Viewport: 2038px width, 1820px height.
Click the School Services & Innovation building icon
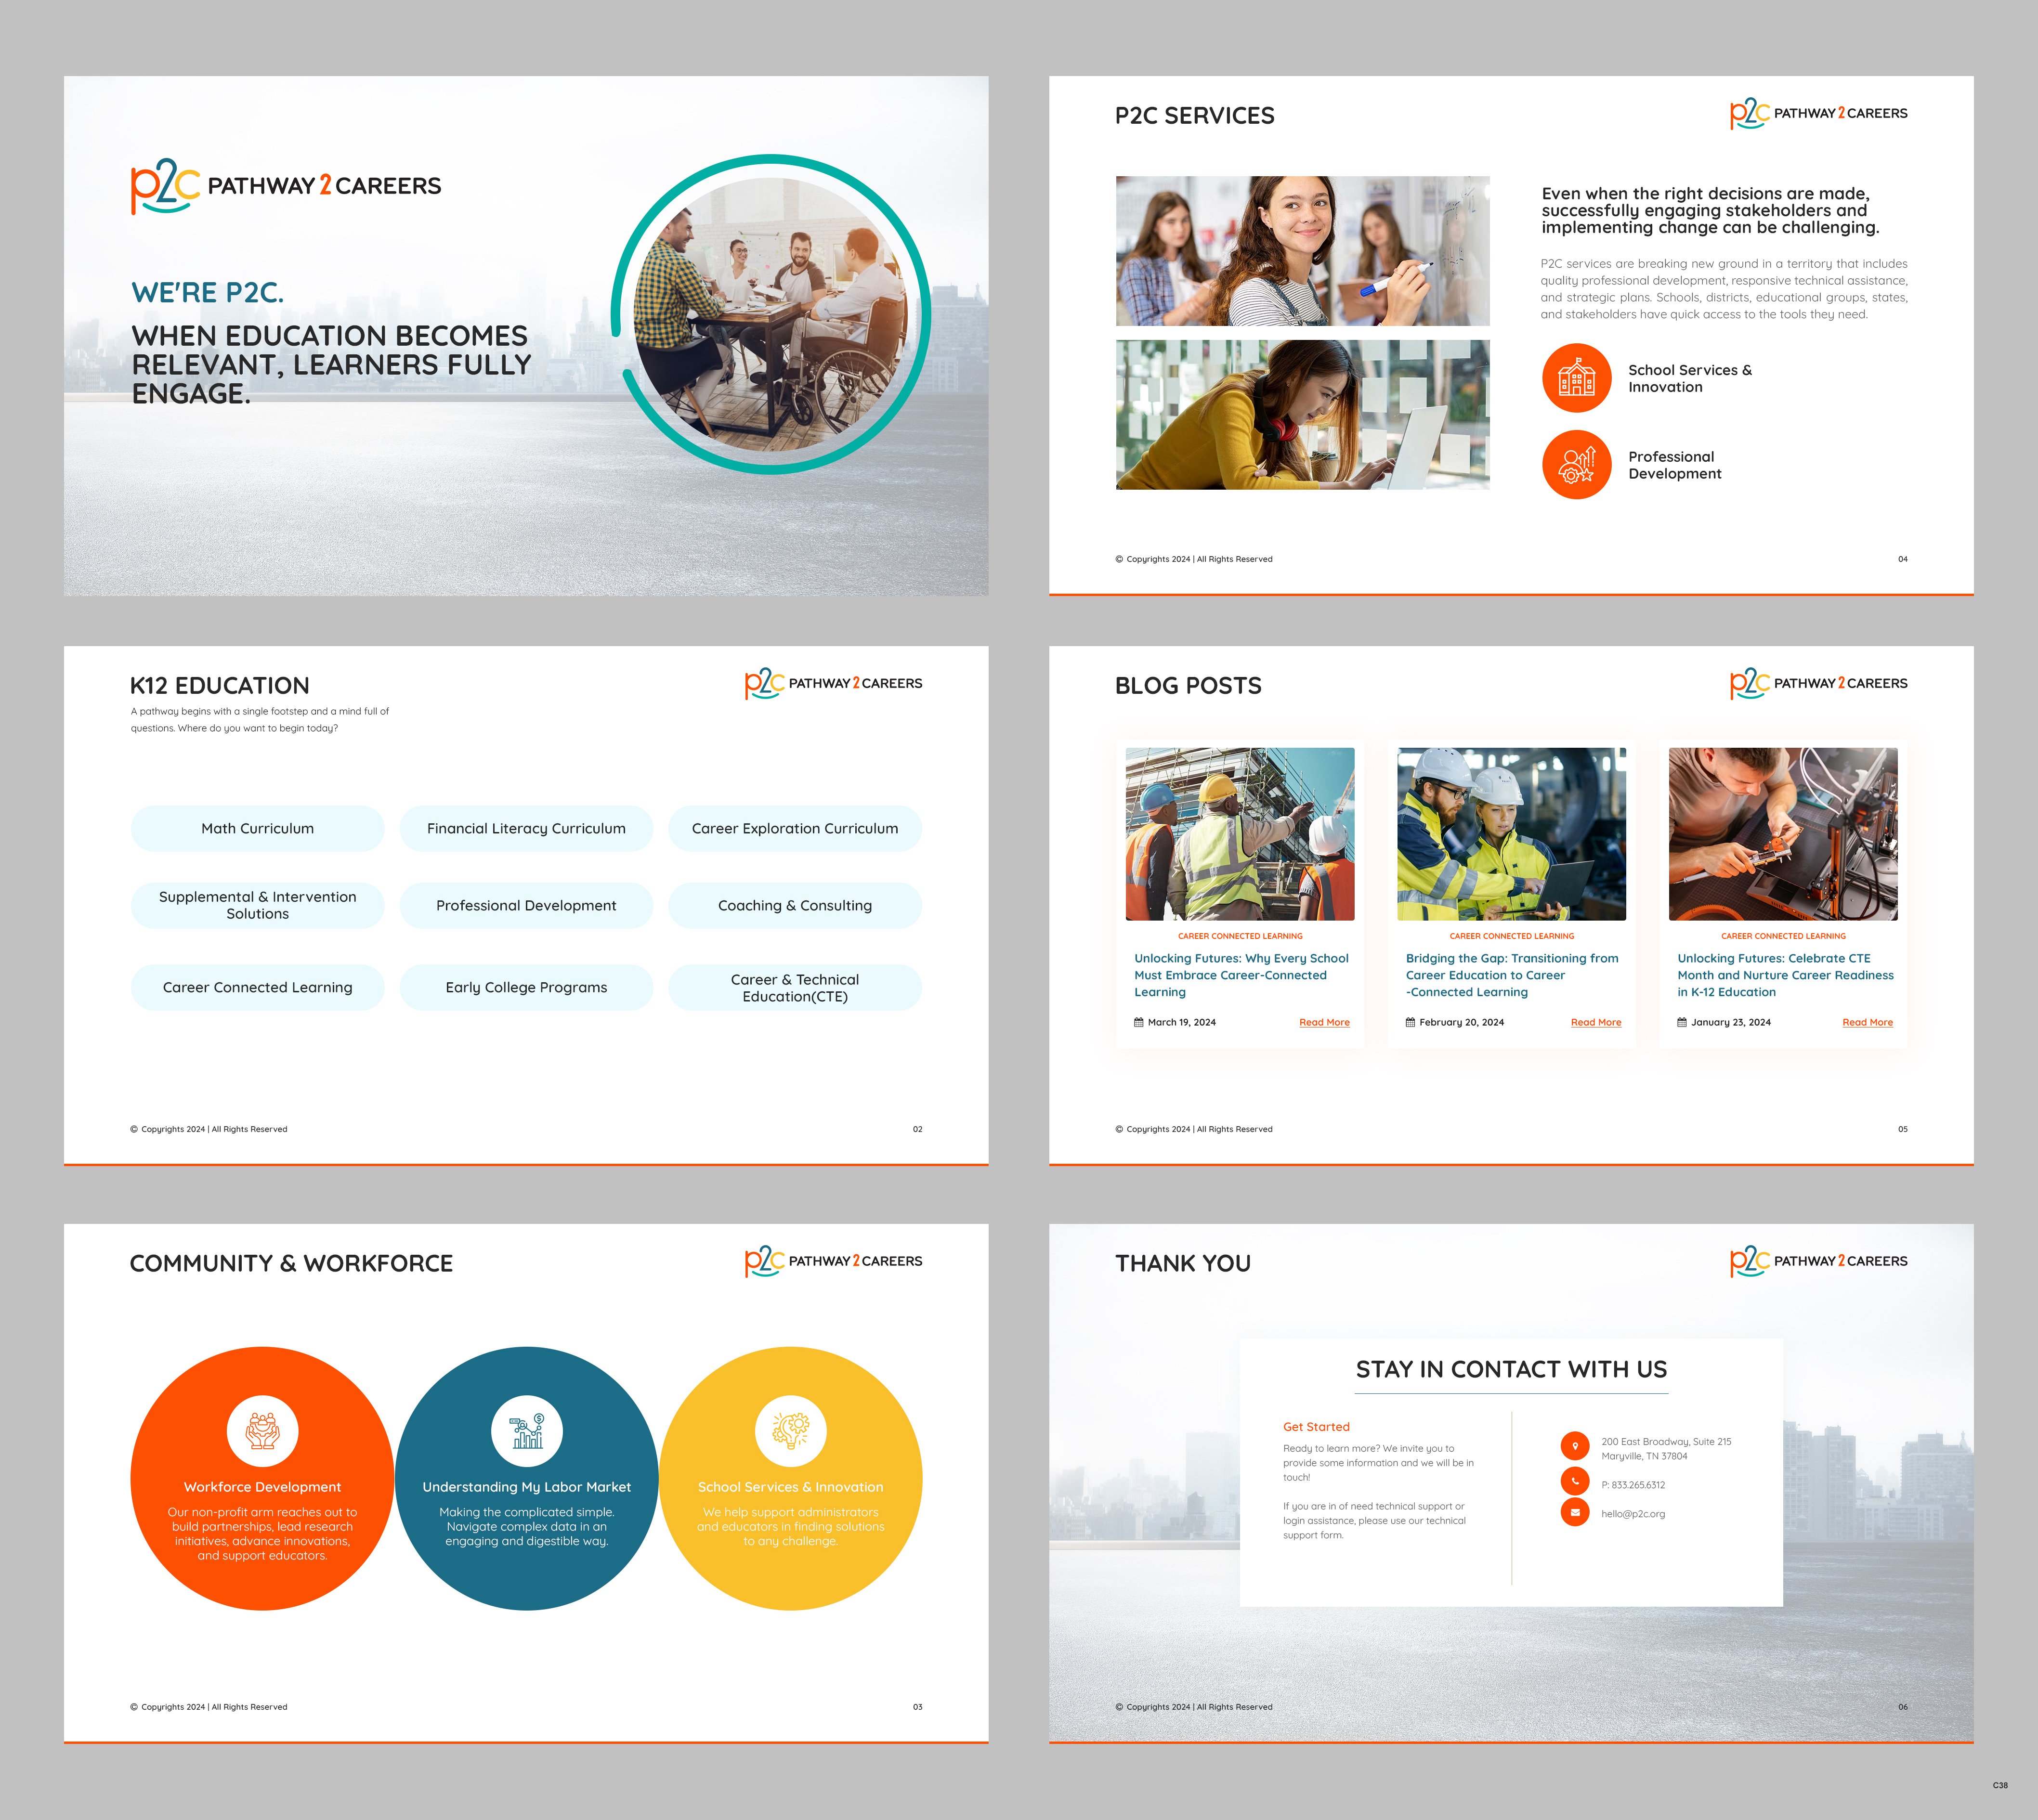point(1577,379)
